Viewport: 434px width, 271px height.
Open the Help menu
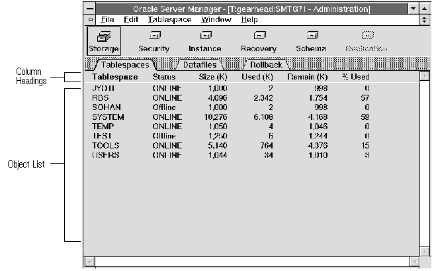pos(249,20)
